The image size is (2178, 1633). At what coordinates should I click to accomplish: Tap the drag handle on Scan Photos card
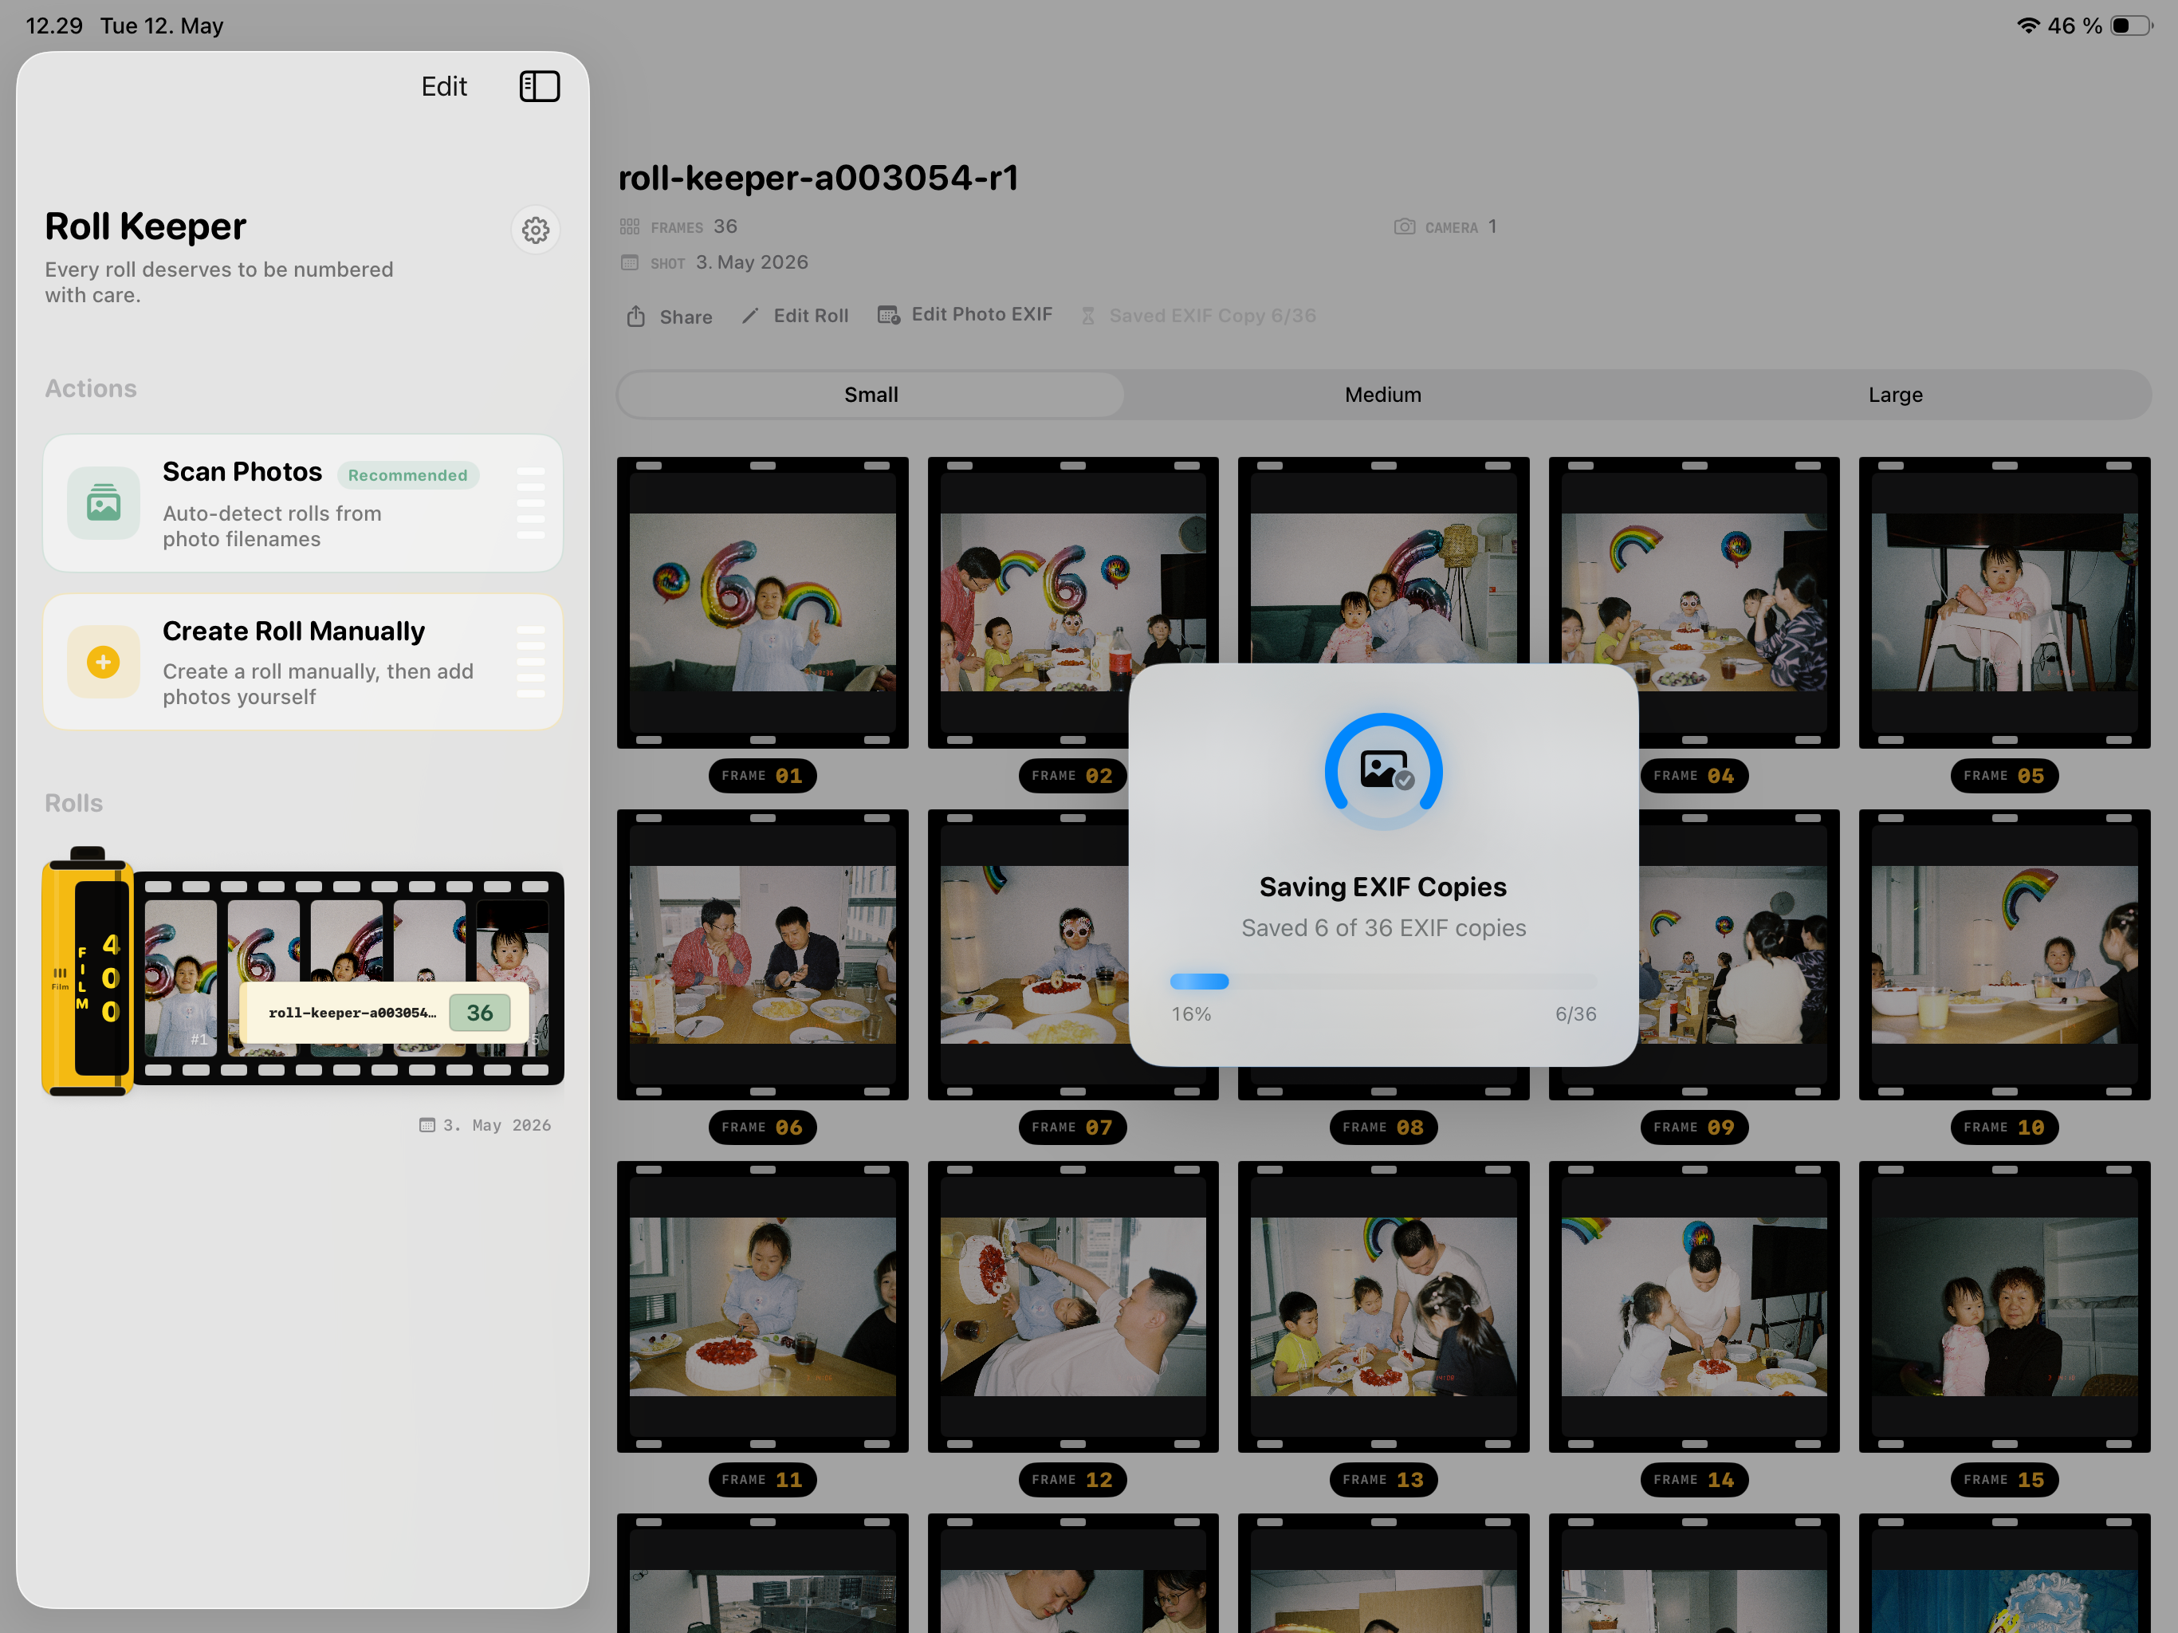(x=531, y=503)
